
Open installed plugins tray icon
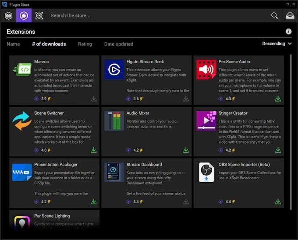[x=290, y=16]
